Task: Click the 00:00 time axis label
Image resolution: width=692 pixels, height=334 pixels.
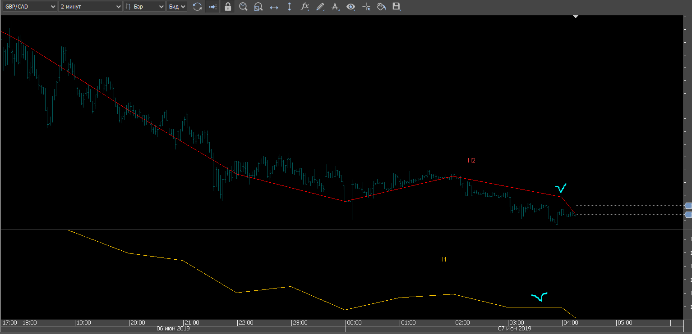Action: [354, 323]
